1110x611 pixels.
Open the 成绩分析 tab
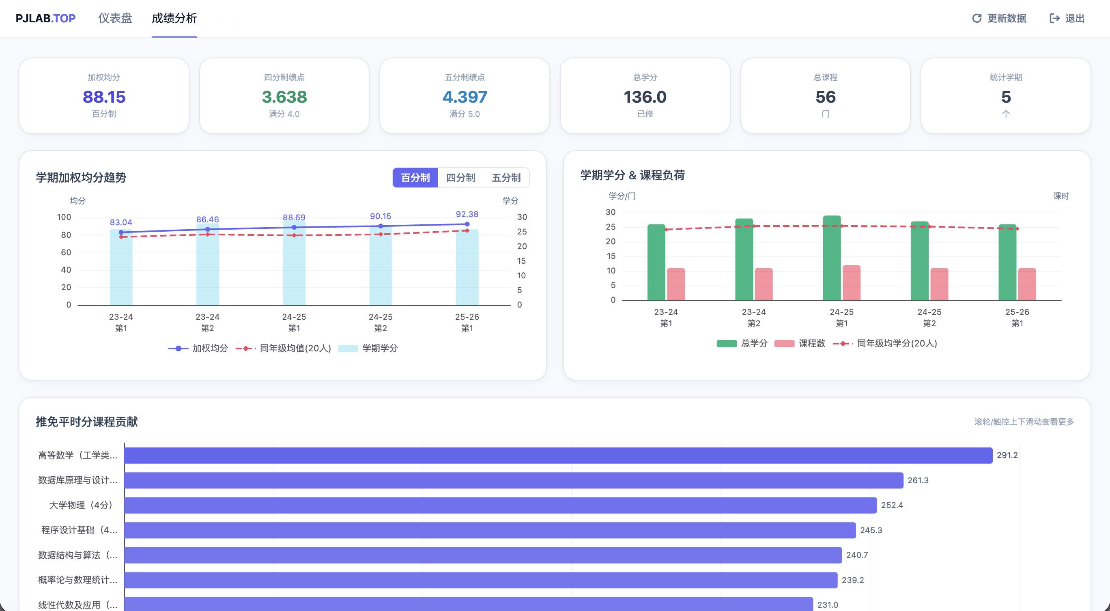pos(174,18)
